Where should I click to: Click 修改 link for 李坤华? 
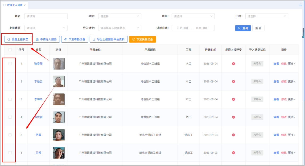[x=284, y=99]
